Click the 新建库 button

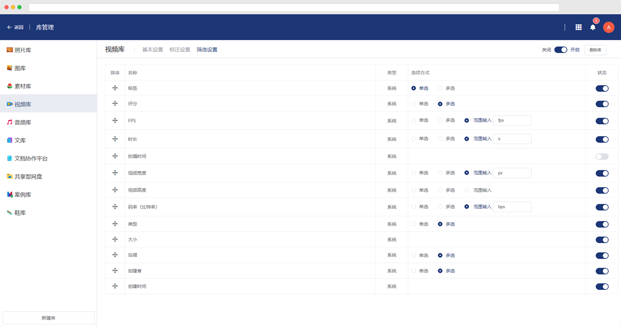pyautogui.click(x=48, y=318)
